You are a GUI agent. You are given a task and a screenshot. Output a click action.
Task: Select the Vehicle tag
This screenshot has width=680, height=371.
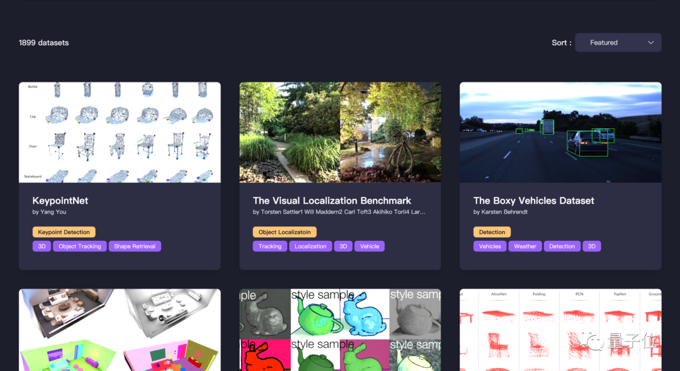pyautogui.click(x=370, y=246)
